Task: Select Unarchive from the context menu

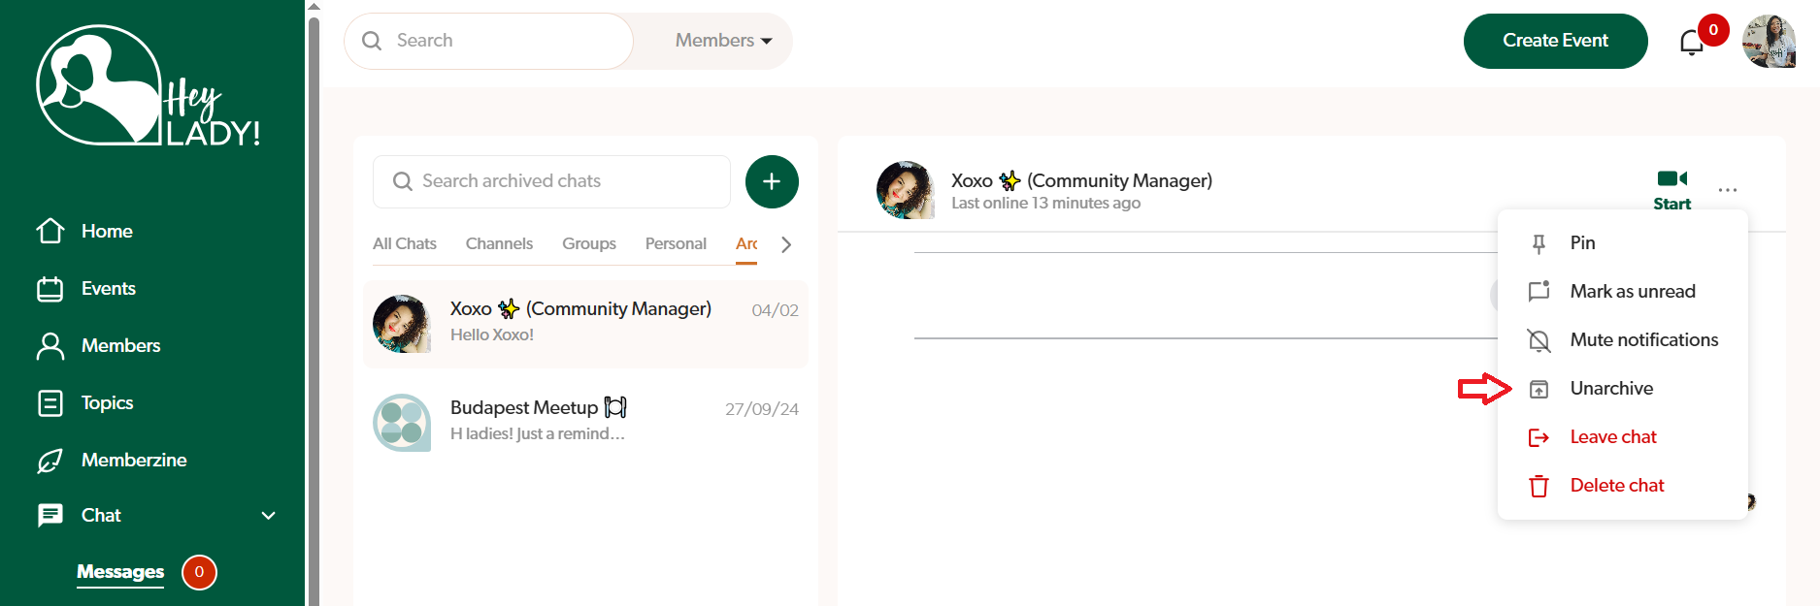Action: [1611, 389]
